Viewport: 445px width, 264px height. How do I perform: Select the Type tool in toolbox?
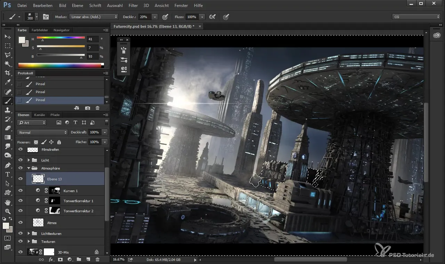pos(7,174)
